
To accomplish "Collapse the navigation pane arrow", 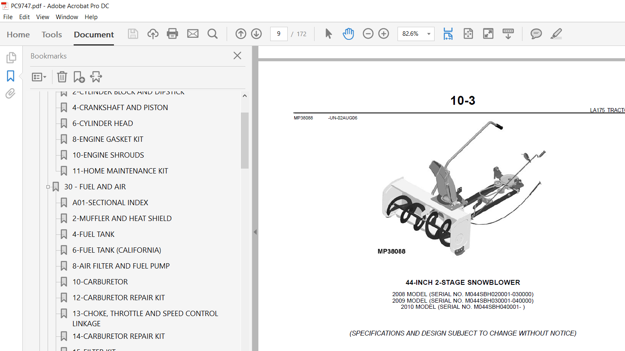I will click(x=255, y=232).
